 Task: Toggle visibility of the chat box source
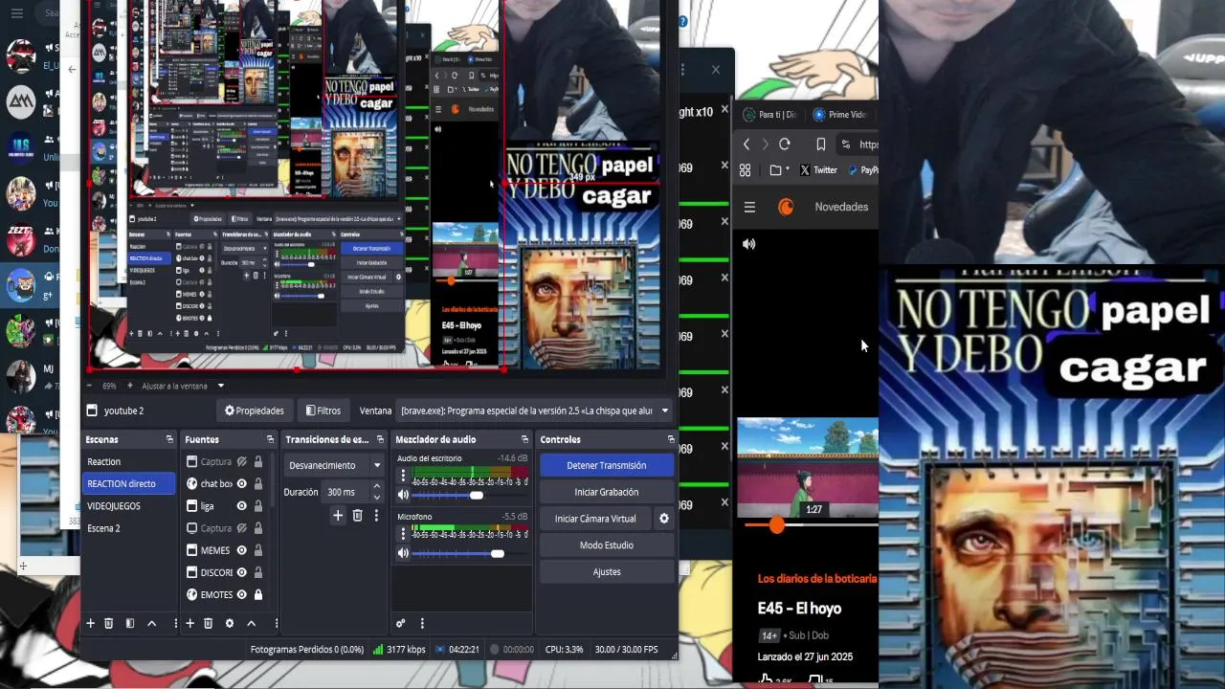[x=242, y=483]
